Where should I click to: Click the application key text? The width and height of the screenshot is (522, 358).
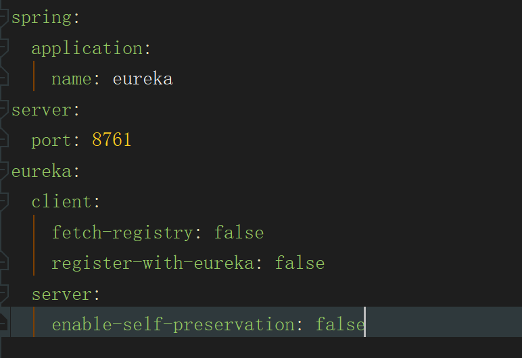[x=87, y=48]
